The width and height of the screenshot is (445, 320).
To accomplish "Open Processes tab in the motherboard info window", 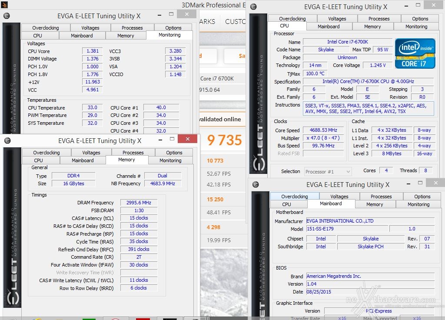I will 381,197.
